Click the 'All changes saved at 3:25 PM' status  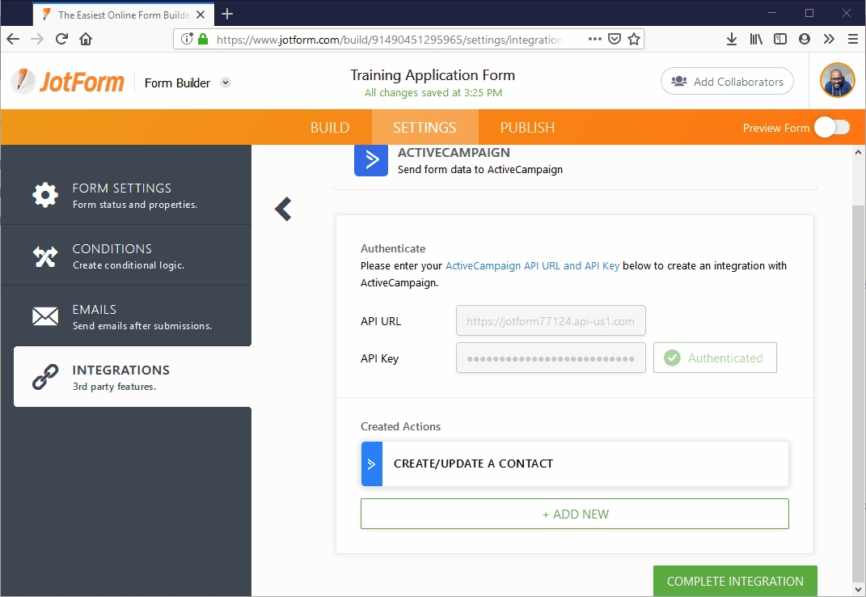(433, 93)
